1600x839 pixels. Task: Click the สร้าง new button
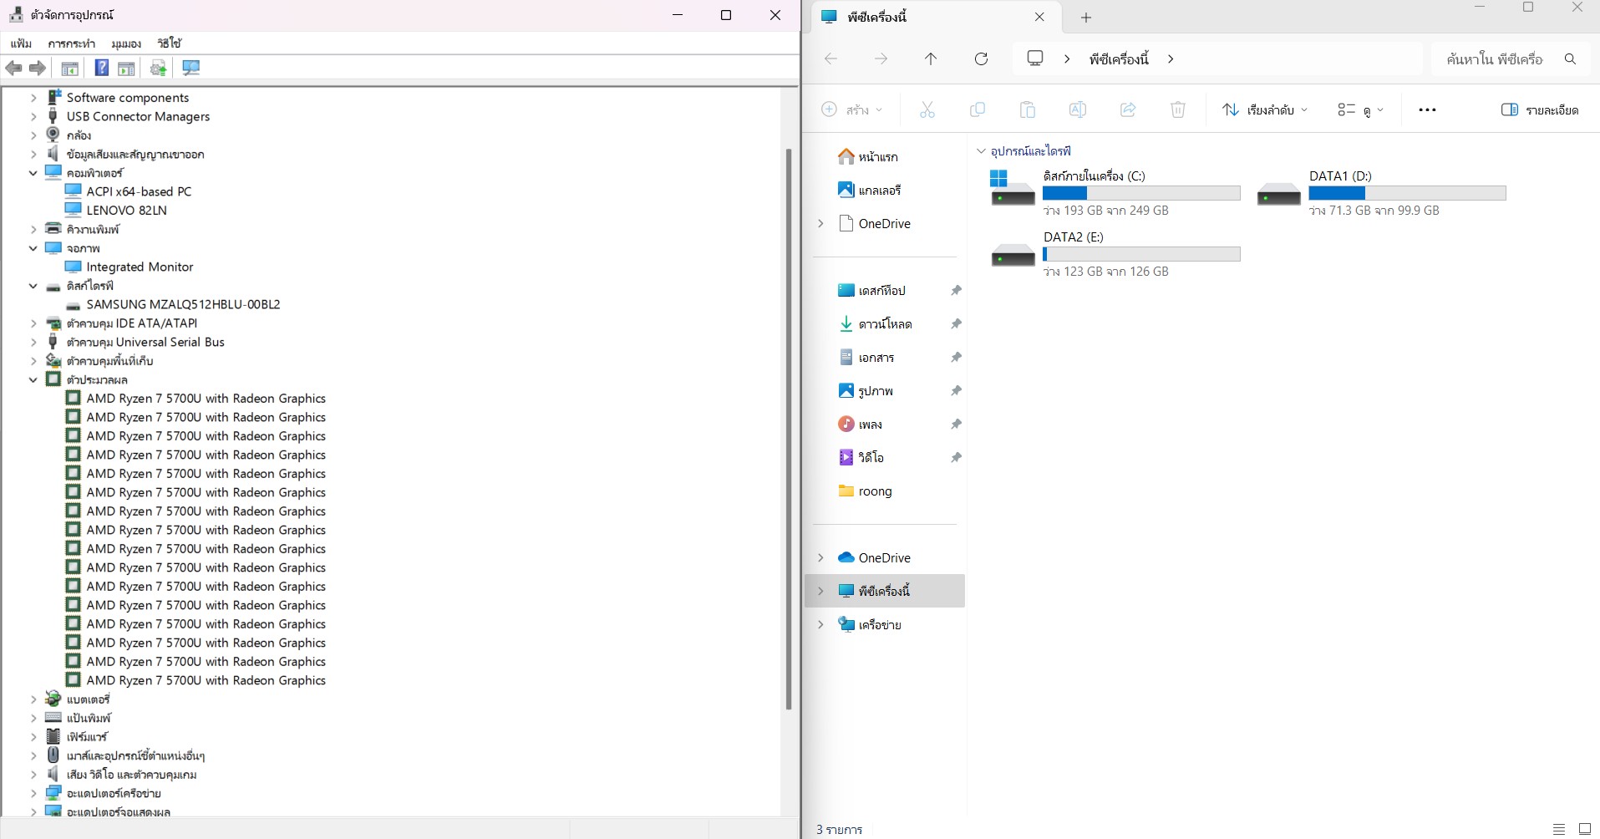851,109
